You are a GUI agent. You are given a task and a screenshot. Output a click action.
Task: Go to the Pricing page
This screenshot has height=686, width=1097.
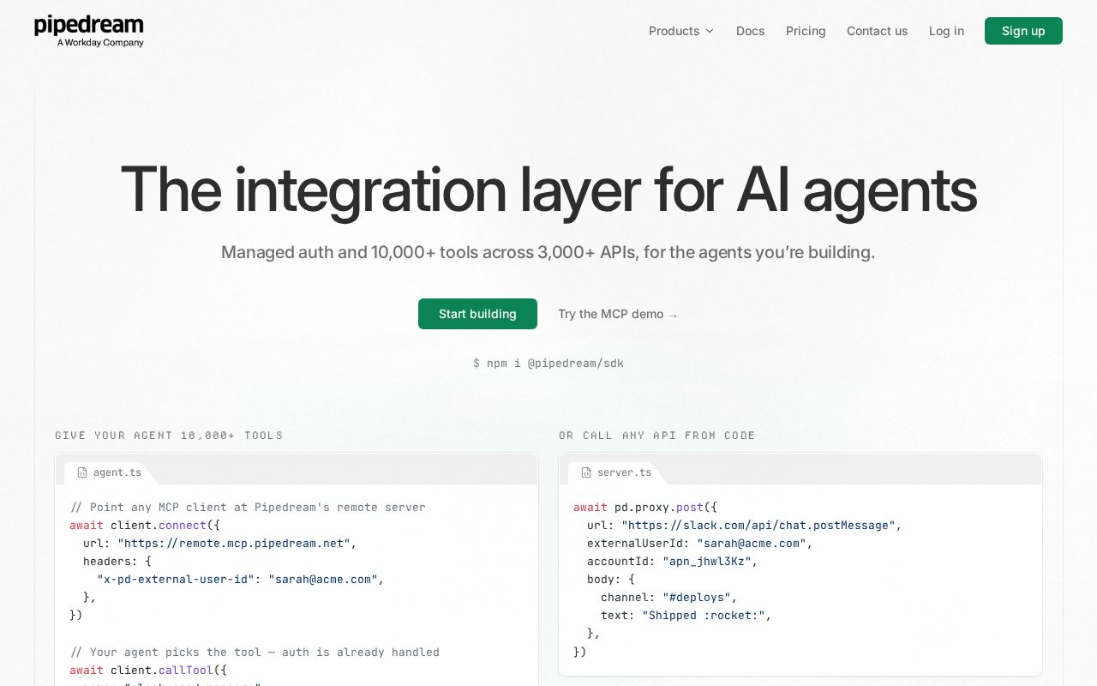(806, 31)
